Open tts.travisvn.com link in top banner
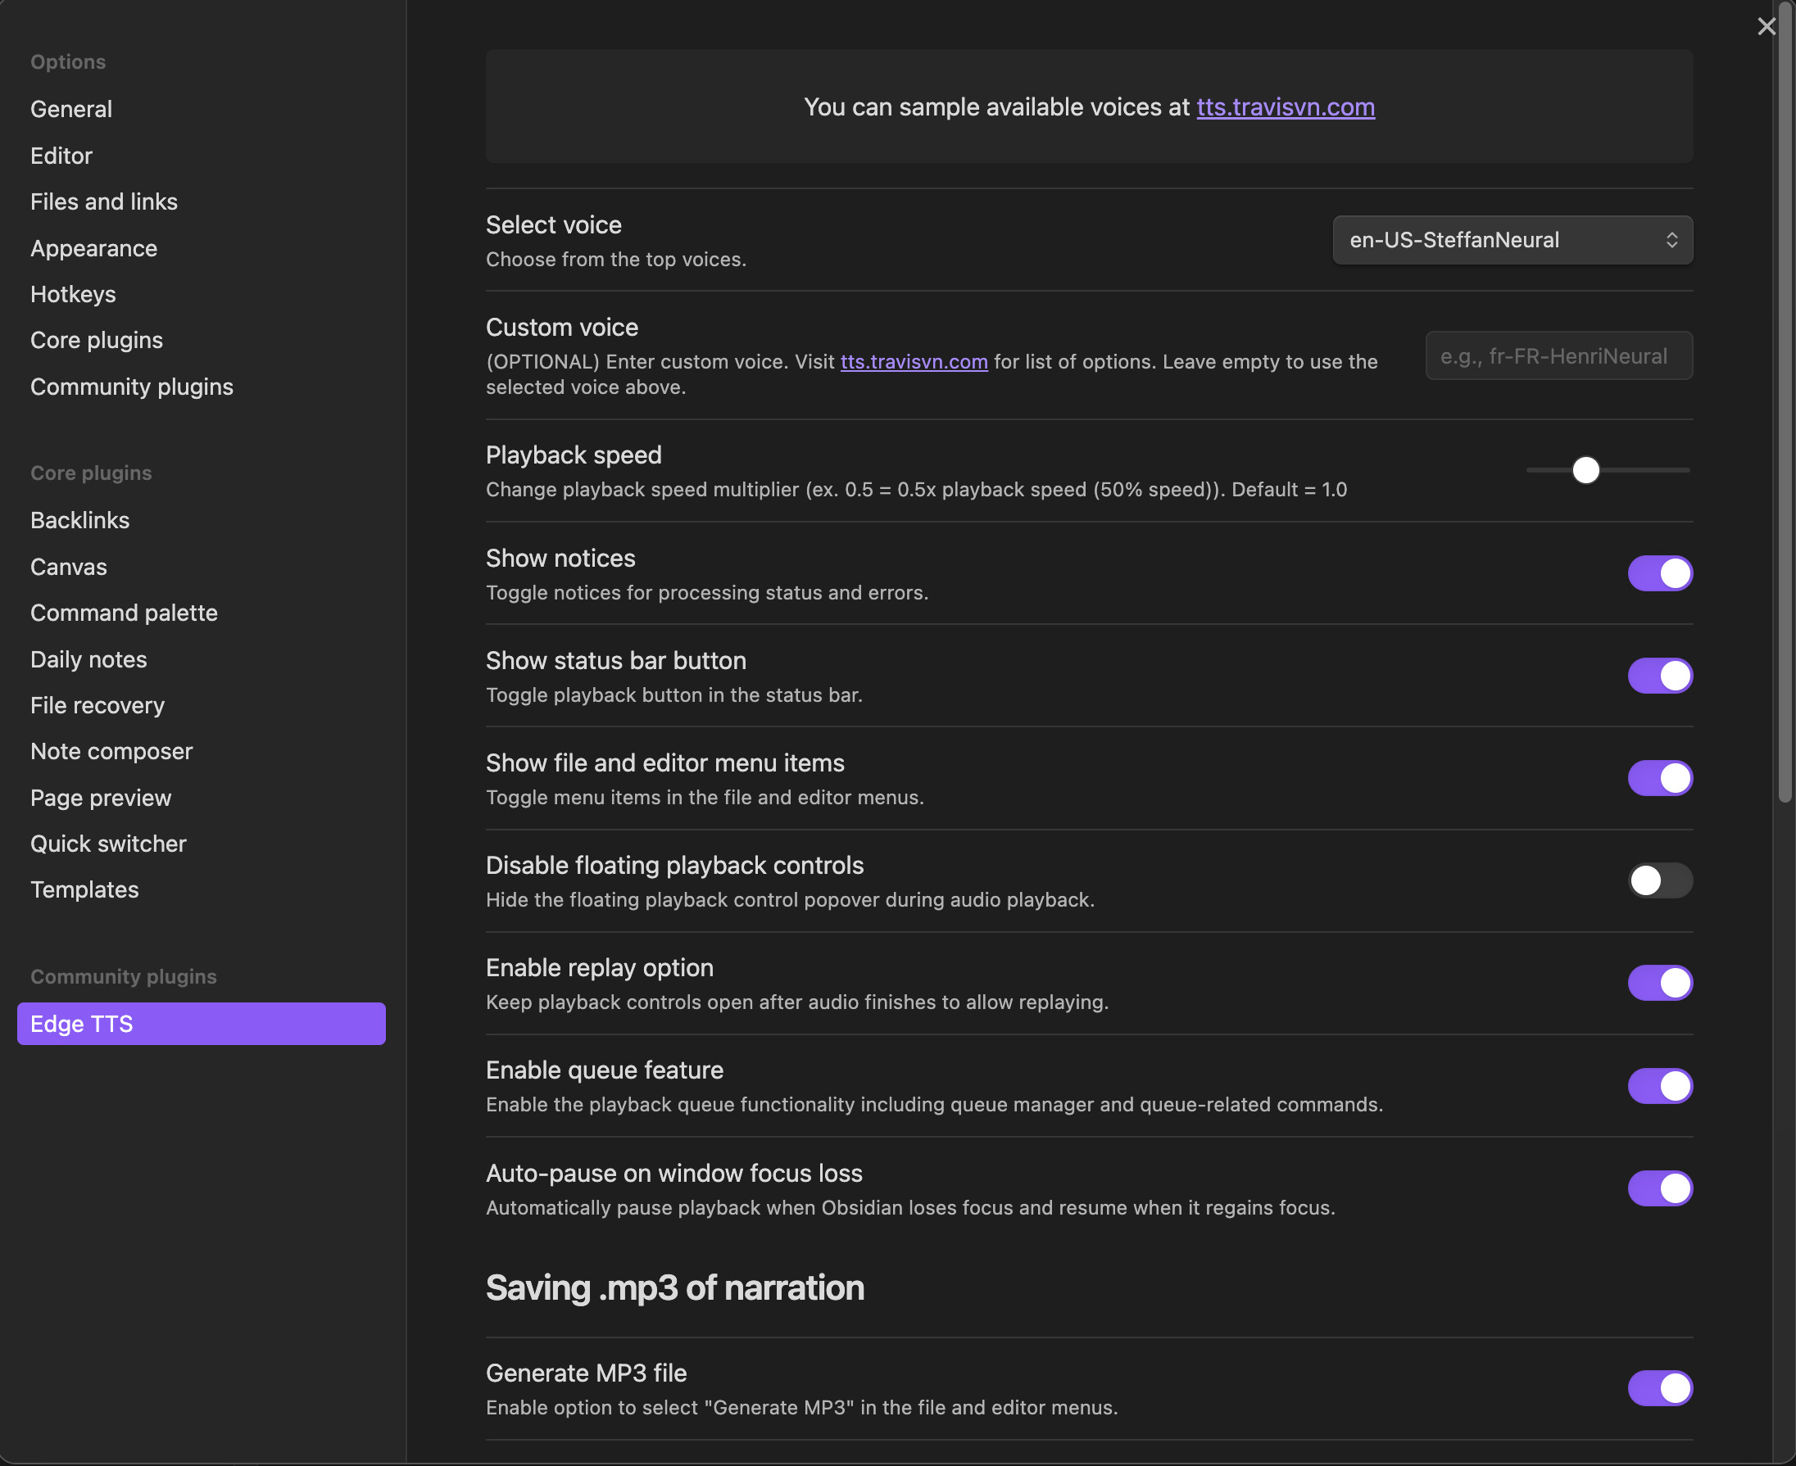Screen dimensions: 1796x1466 pyautogui.click(x=1285, y=107)
